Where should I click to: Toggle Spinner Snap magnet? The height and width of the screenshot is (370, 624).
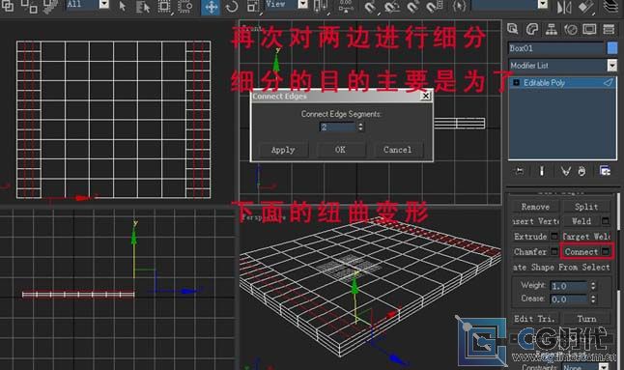tap(435, 7)
